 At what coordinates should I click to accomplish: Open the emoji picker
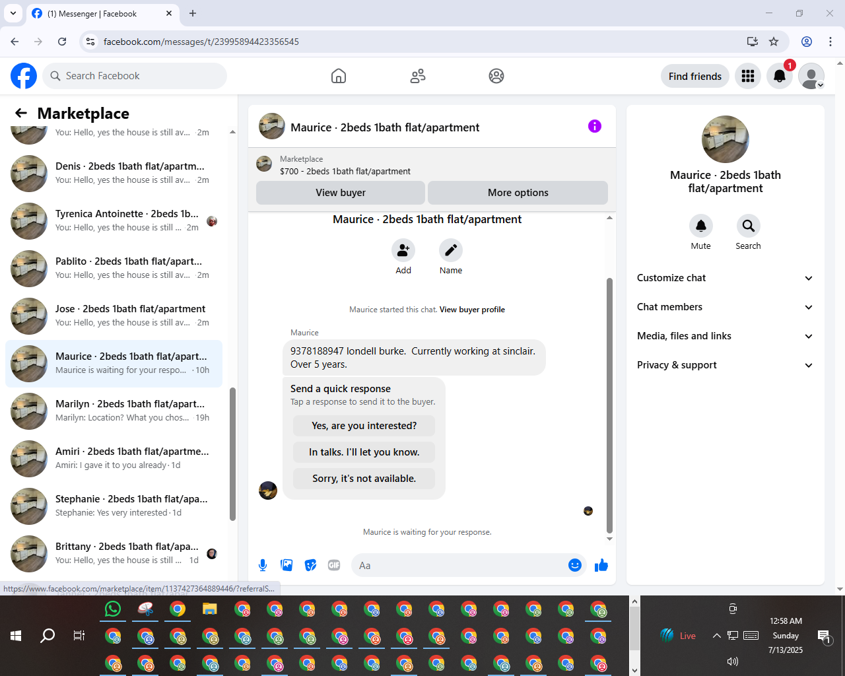coord(575,565)
